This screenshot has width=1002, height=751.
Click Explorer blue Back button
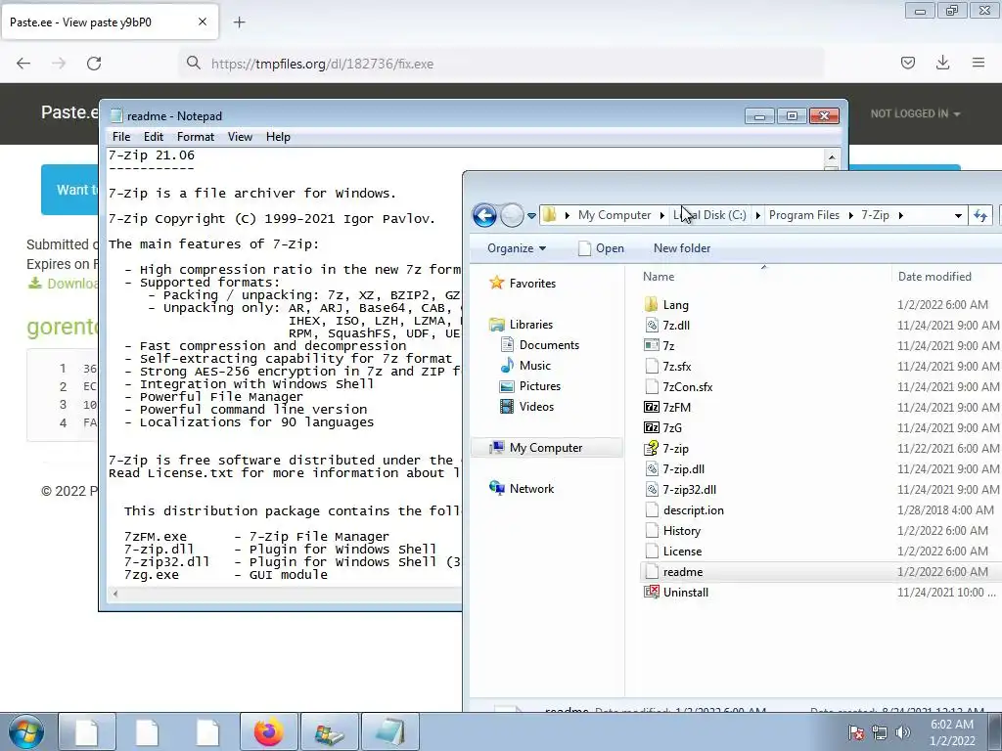(x=484, y=215)
